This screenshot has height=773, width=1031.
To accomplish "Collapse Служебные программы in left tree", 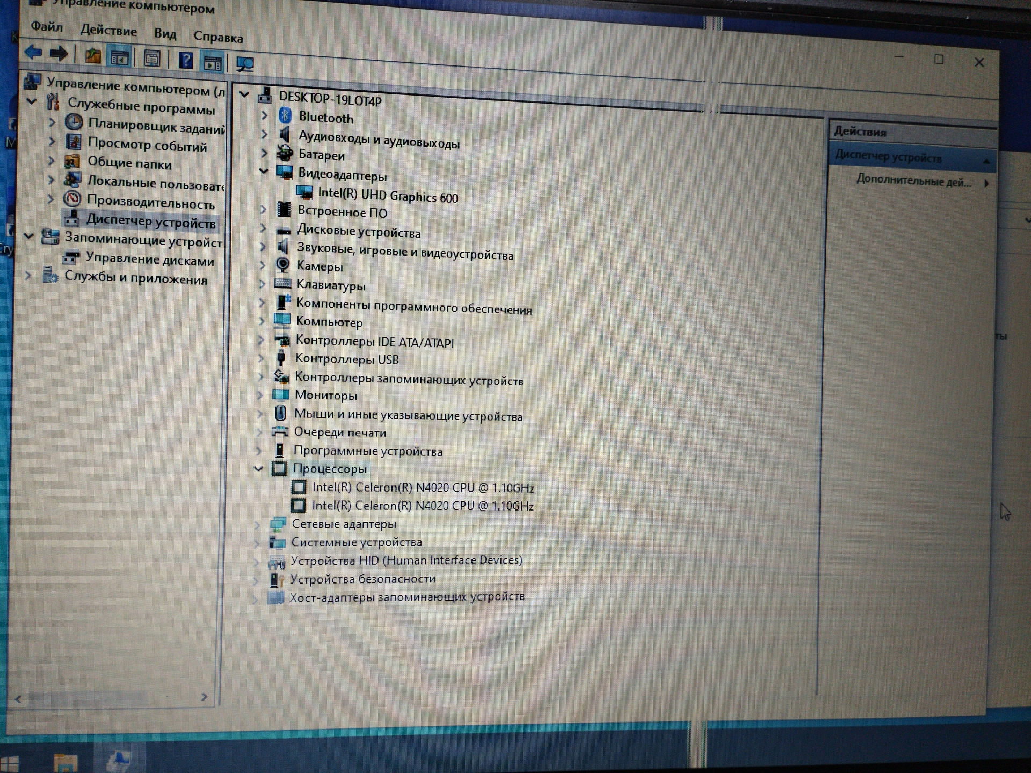I will (x=32, y=100).
